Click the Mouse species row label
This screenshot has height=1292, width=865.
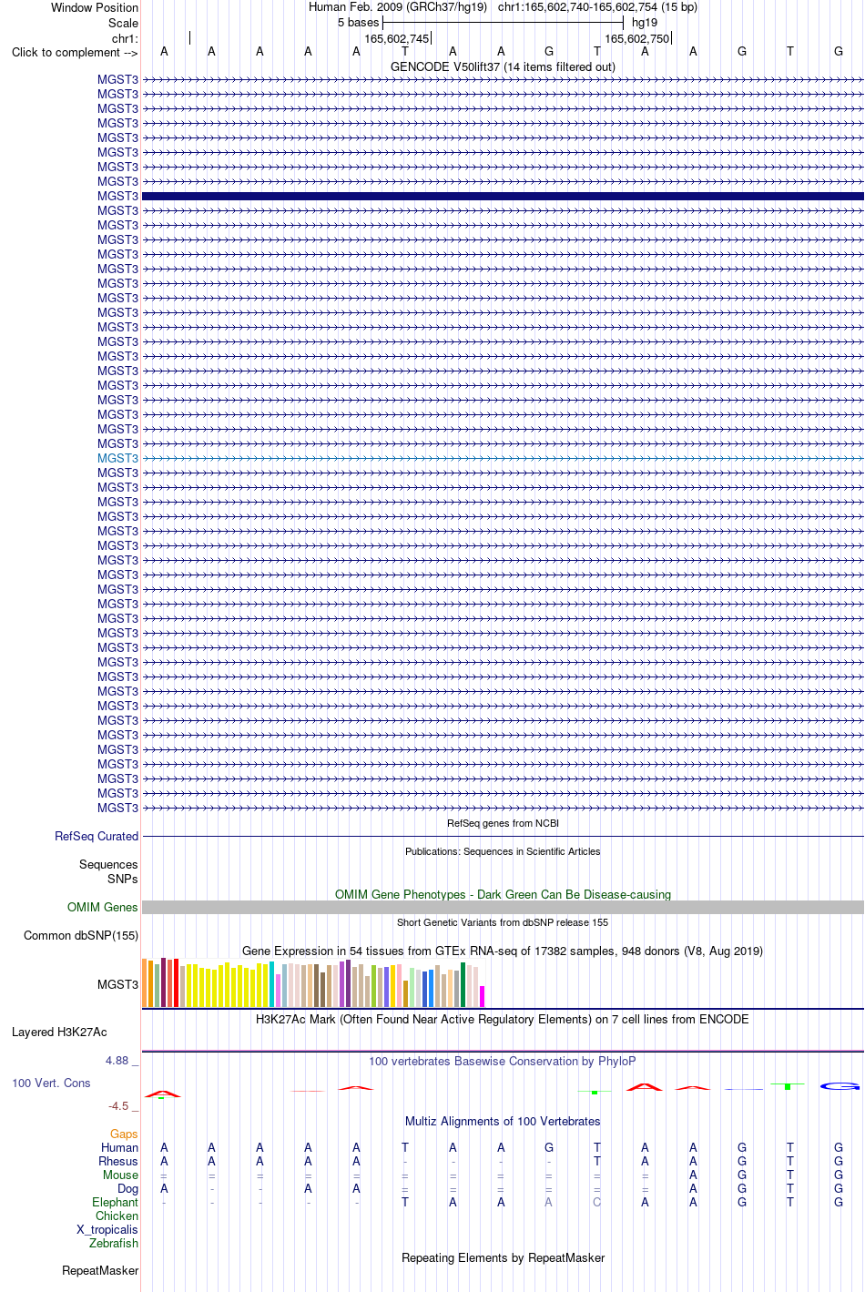point(120,1175)
